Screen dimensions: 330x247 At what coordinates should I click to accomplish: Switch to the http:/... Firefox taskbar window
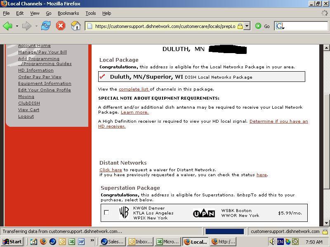pyautogui.click(x=223, y=242)
